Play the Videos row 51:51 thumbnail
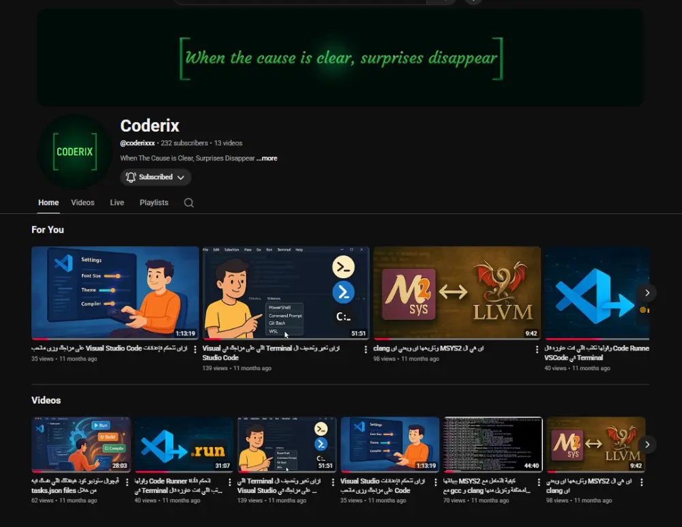Image resolution: width=682 pixels, height=527 pixels. click(286, 445)
